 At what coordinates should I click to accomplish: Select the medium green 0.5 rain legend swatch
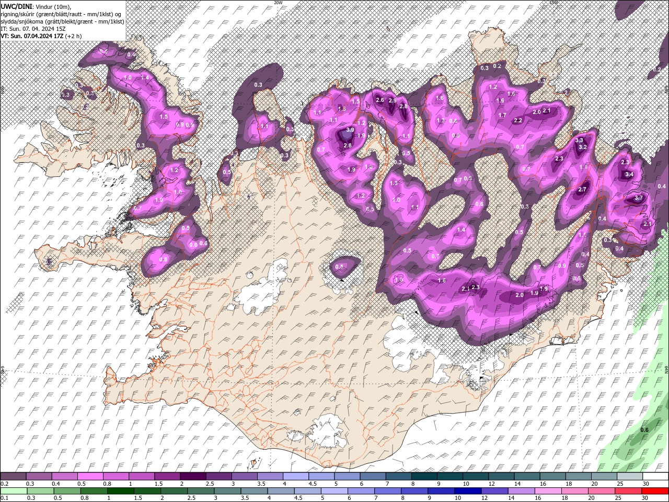pyautogui.click(x=67, y=491)
